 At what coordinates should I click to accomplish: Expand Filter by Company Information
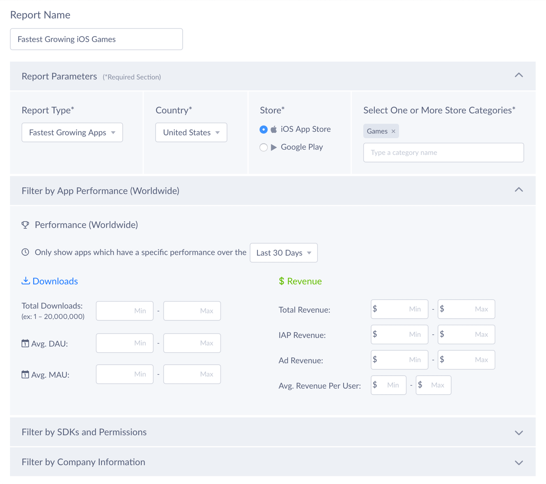(519, 463)
